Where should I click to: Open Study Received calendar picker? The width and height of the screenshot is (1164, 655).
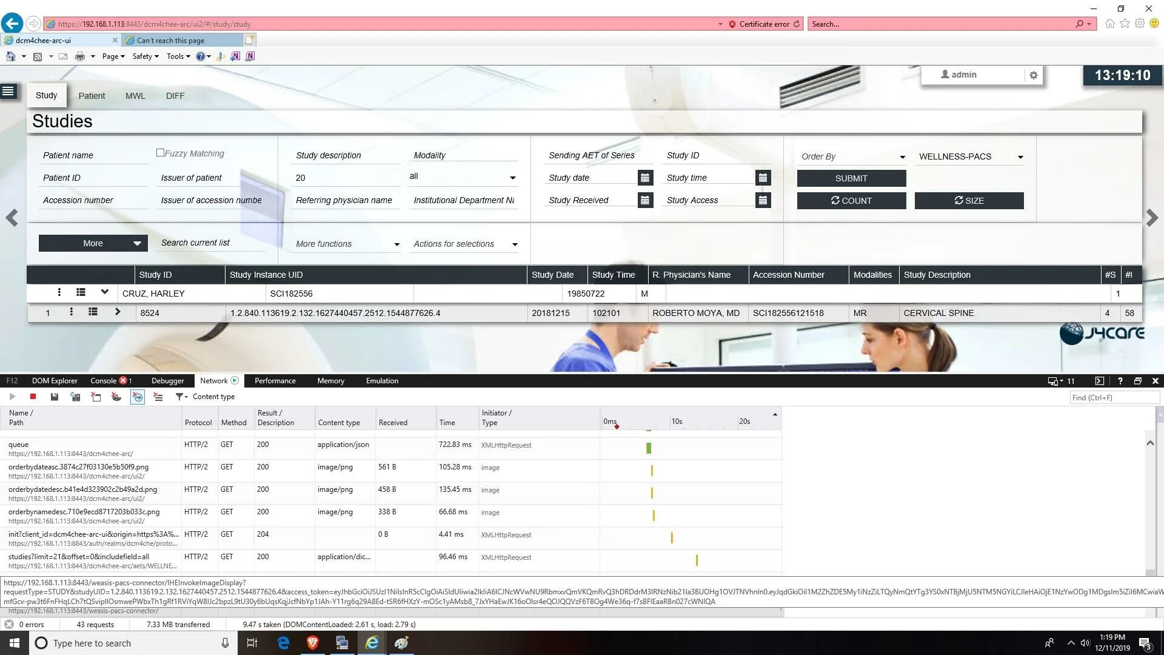coord(645,200)
